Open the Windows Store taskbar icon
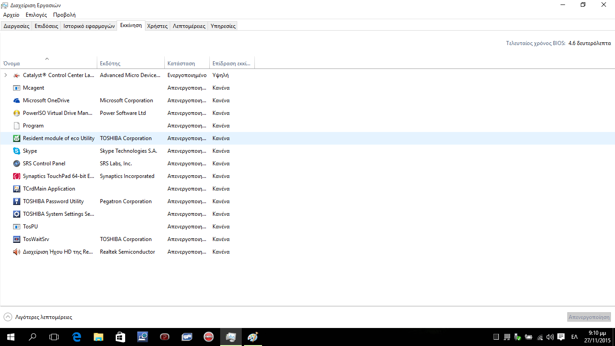The height and width of the screenshot is (346, 615). [x=120, y=337]
